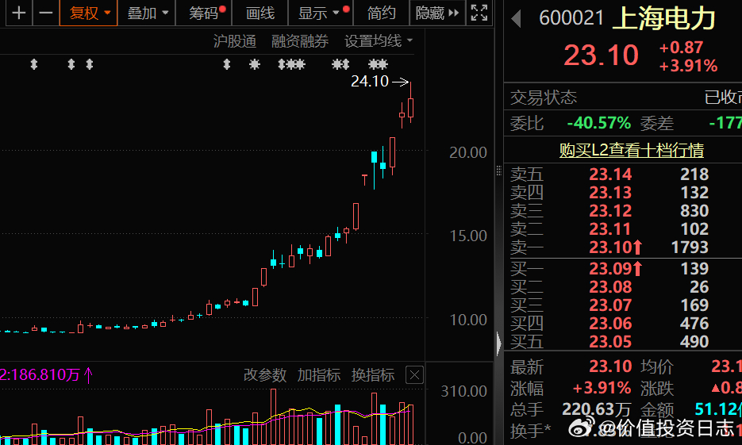This screenshot has width=742, height=445.
Task: Click 购买L2查看十档行情 link
Action: [631, 150]
